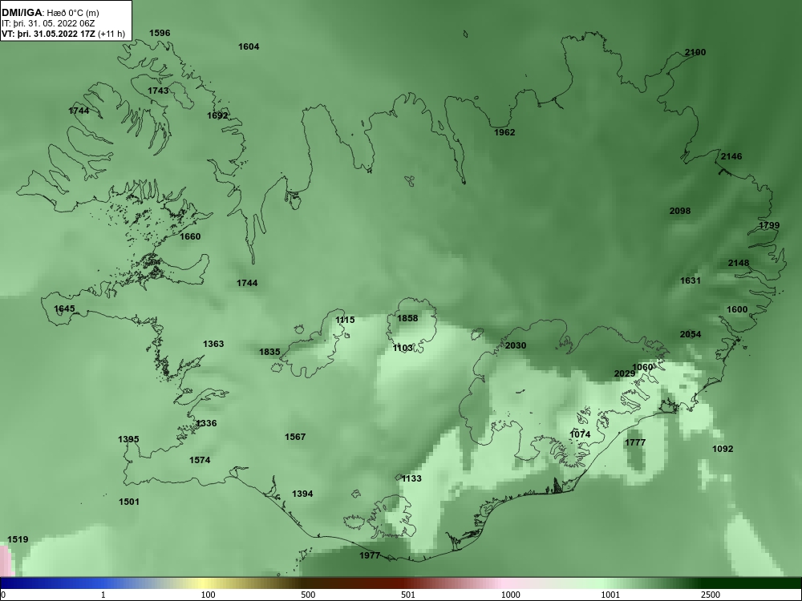Select the 1660 value label
802x601 pixels.
click(190, 236)
